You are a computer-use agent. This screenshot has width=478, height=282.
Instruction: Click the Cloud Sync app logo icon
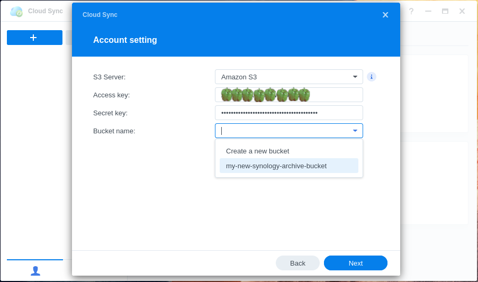[x=16, y=11]
